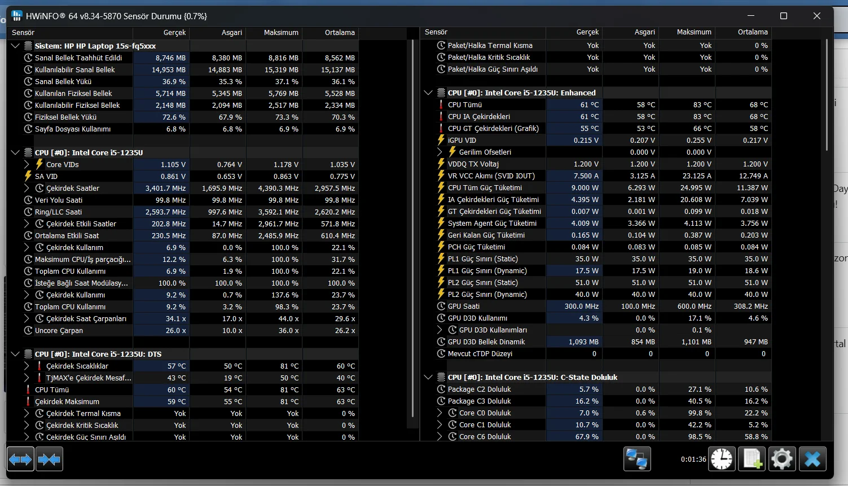Screen dimensions: 848x486
Task: Click the clock icon beside Package C2 Doluluk
Action: [x=441, y=389]
